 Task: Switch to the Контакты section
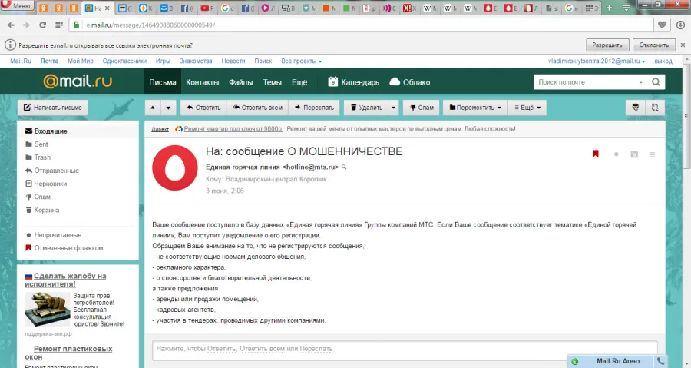(202, 82)
